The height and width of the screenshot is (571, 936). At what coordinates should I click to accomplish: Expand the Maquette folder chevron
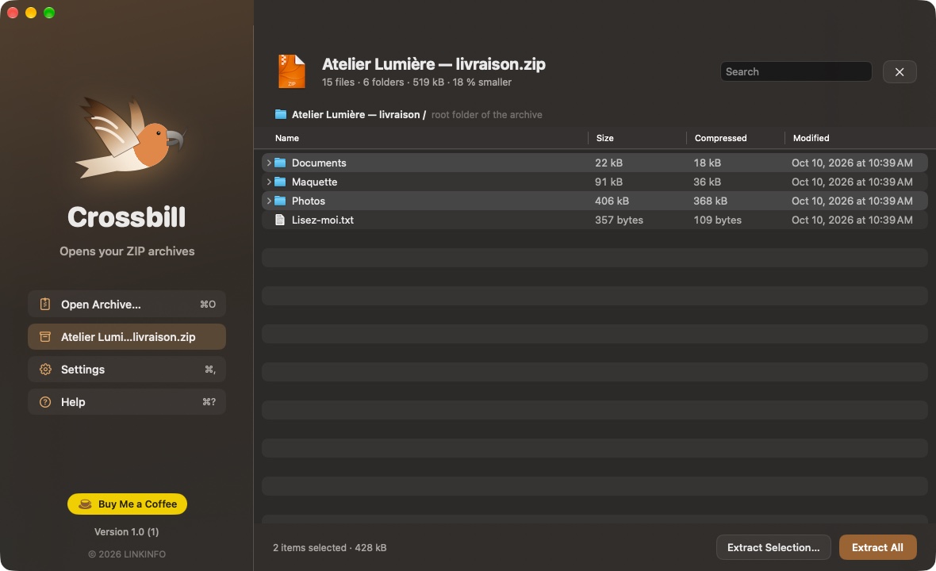click(269, 182)
